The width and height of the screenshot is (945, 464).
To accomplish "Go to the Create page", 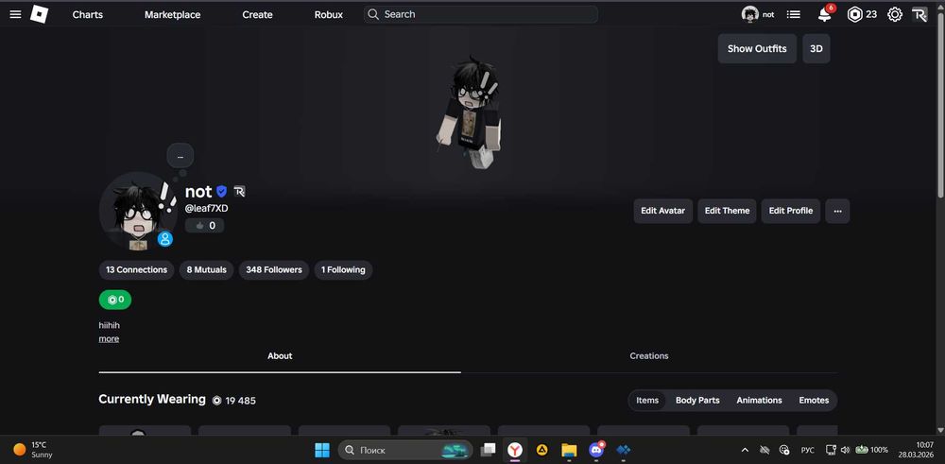I will pos(257,14).
